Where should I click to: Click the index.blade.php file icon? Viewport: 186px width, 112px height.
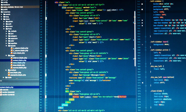point(12,63)
